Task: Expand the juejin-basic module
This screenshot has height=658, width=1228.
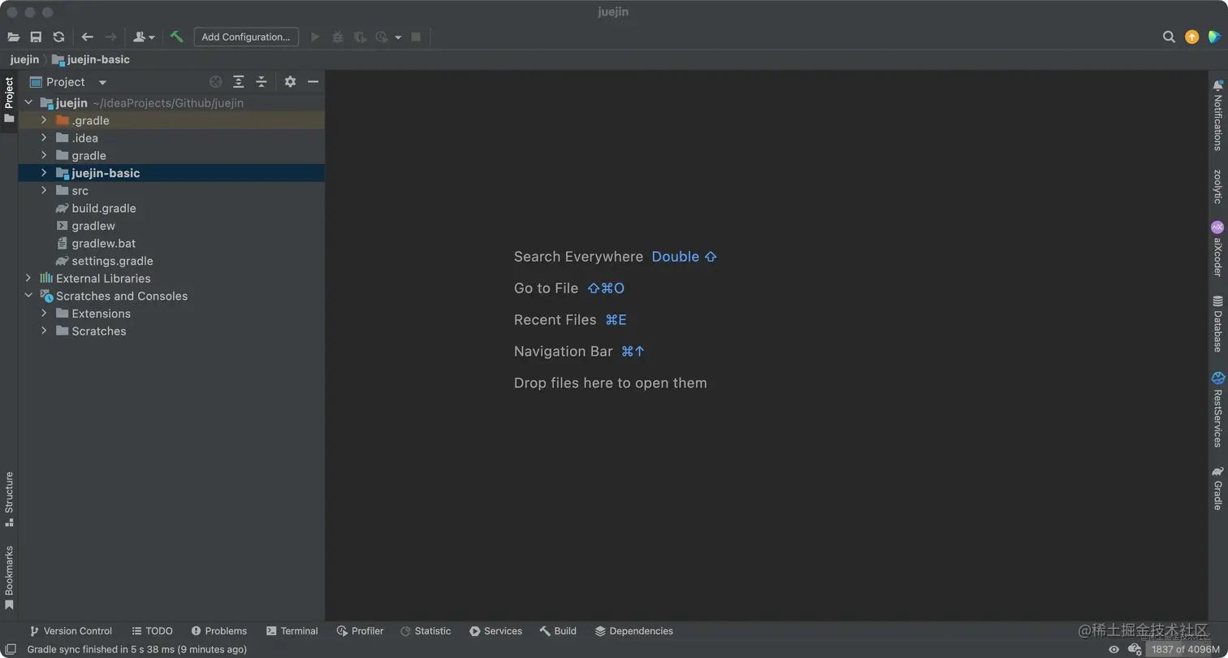Action: 44,173
